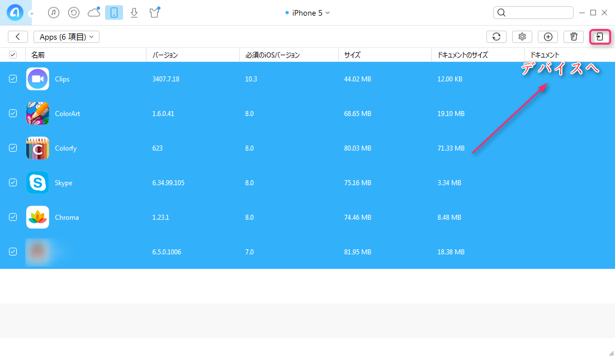This screenshot has height=357, width=615.
Task: Expand the Apps (6 項目) category dropdown
Action: pyautogui.click(x=67, y=37)
